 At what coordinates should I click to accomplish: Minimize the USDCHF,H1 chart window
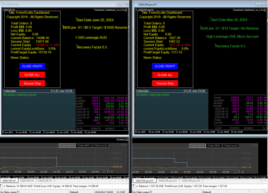pos(120,4)
